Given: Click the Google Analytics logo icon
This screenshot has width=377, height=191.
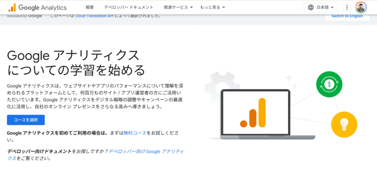Looking at the screenshot, I should [x=12, y=7].
